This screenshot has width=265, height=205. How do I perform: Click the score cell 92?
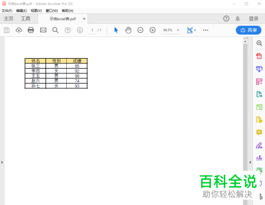[x=77, y=71]
